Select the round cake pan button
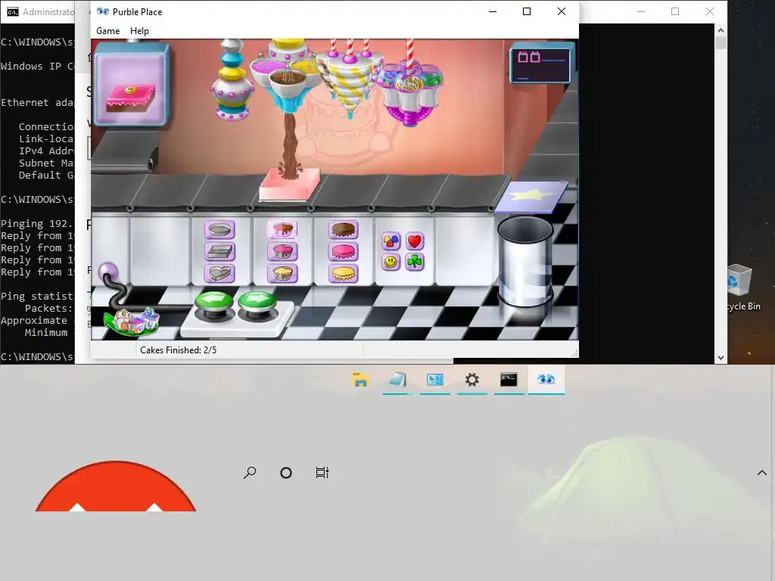Screen dimensions: 775x581 (219, 230)
